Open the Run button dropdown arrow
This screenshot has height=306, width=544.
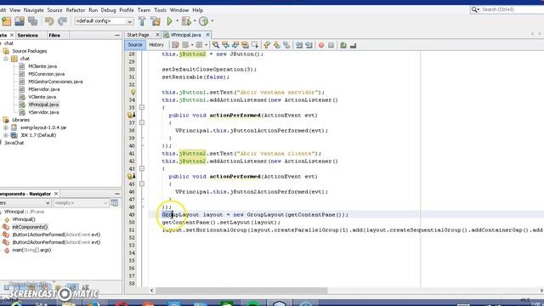click(x=178, y=21)
